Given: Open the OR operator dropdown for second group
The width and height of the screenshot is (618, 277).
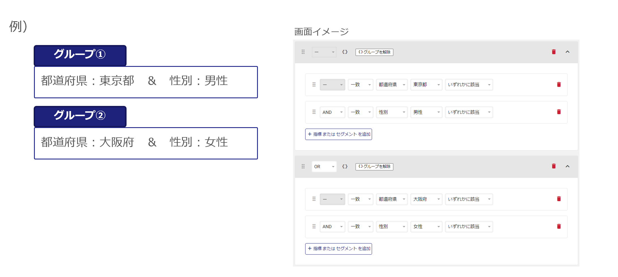Looking at the screenshot, I should (324, 167).
